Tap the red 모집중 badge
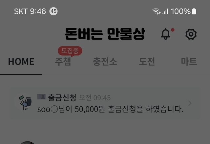The height and width of the screenshot is (144, 210). tap(70, 51)
